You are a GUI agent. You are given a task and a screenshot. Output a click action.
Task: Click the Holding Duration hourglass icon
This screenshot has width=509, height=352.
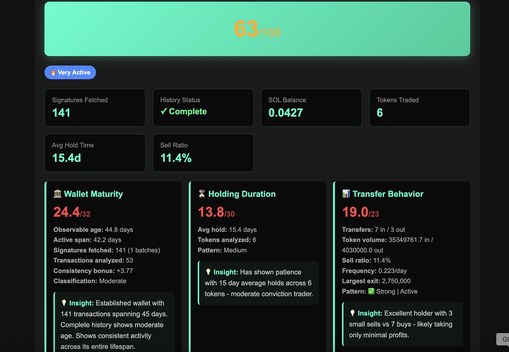[x=202, y=194]
